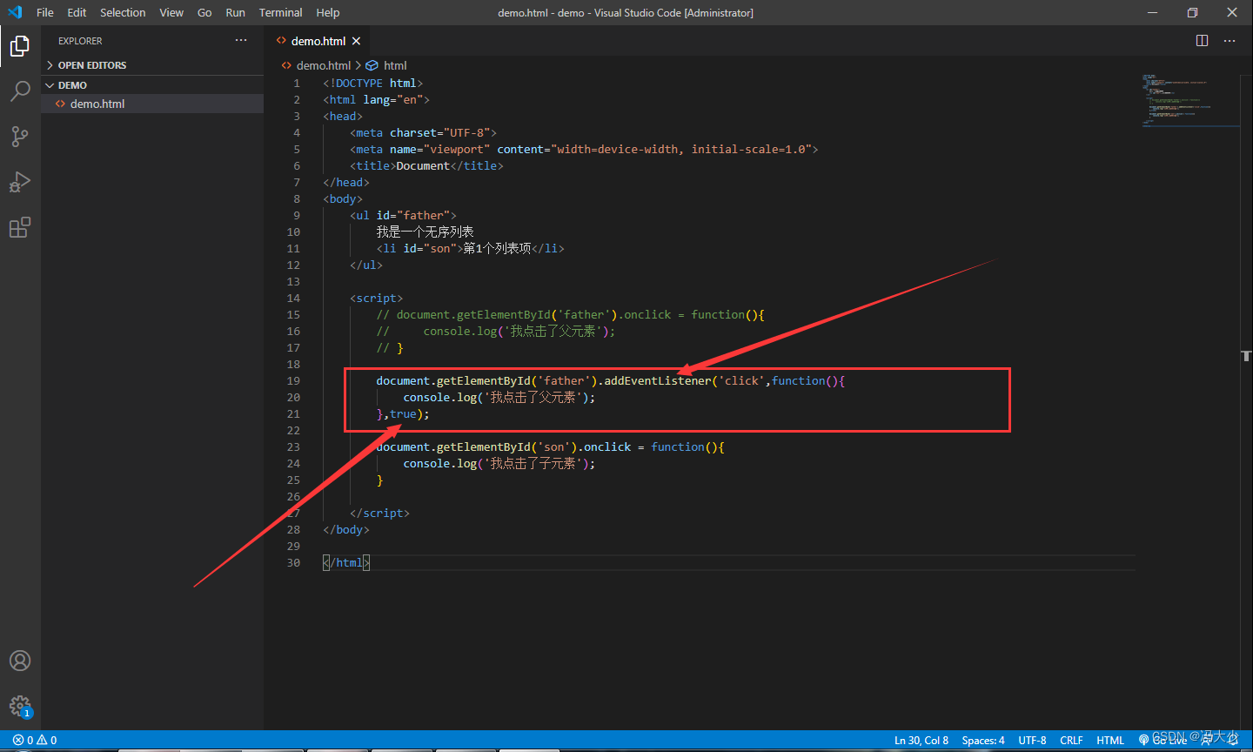Click onclick on line 23
The image size is (1253, 752).
pyautogui.click(x=607, y=446)
